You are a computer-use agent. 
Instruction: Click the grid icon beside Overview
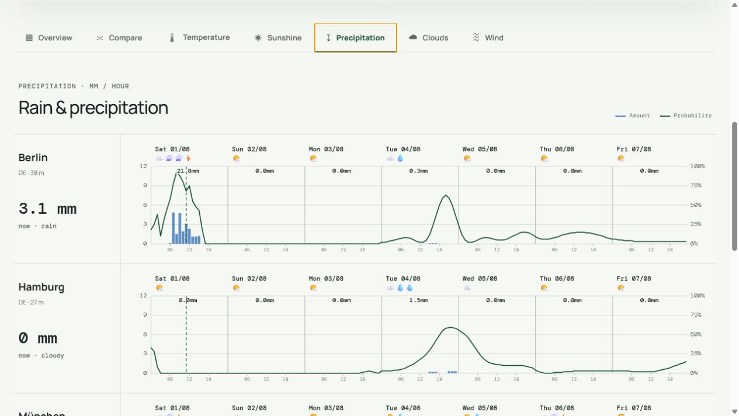tap(29, 37)
